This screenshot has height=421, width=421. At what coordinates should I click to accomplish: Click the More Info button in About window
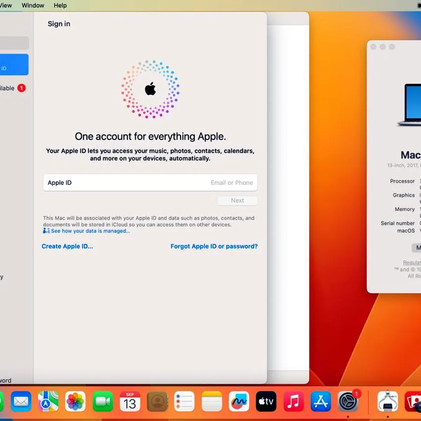click(416, 247)
